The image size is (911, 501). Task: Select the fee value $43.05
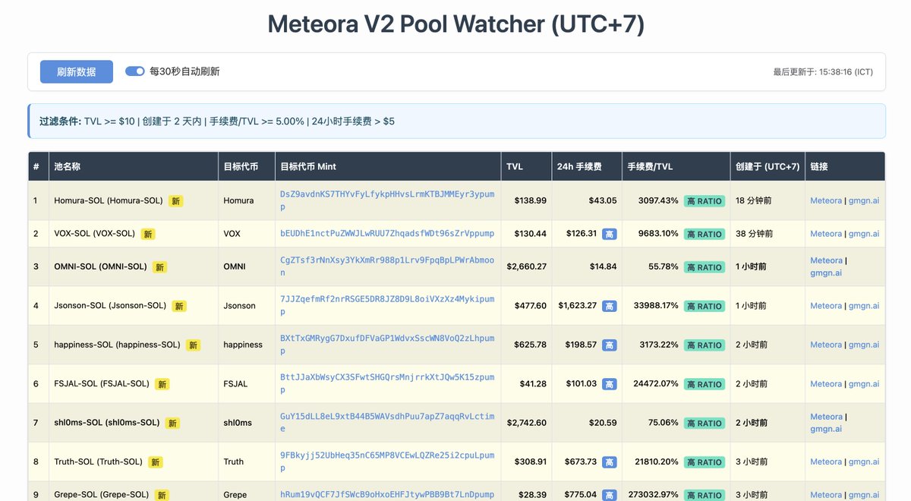point(603,200)
